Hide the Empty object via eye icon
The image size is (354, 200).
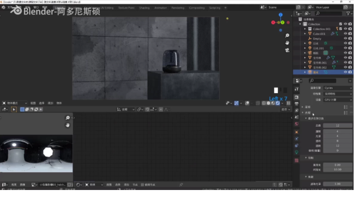345,39
